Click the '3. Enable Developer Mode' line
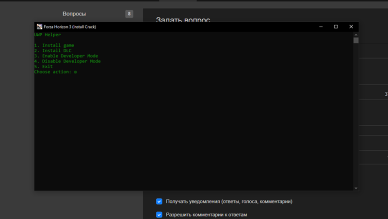This screenshot has height=219, width=388. 66,56
